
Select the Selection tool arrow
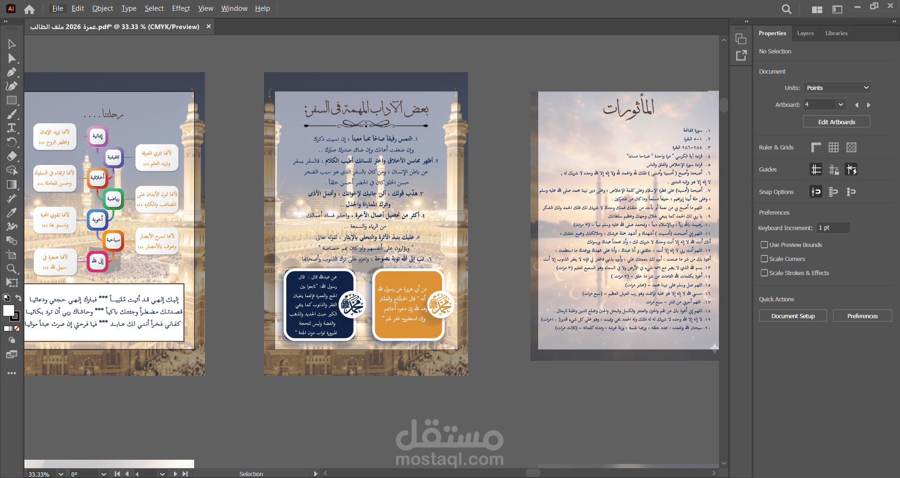point(12,44)
